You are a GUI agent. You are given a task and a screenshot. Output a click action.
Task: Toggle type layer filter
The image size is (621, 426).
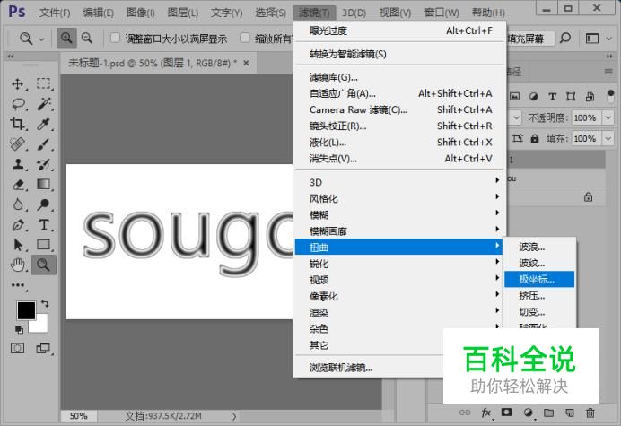pyautogui.click(x=553, y=96)
